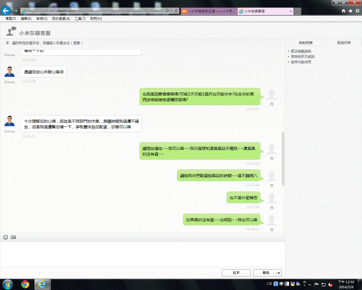Click the announcement speaker icon
This screenshot has width=362, height=290.
pyautogui.click(x=7, y=43)
